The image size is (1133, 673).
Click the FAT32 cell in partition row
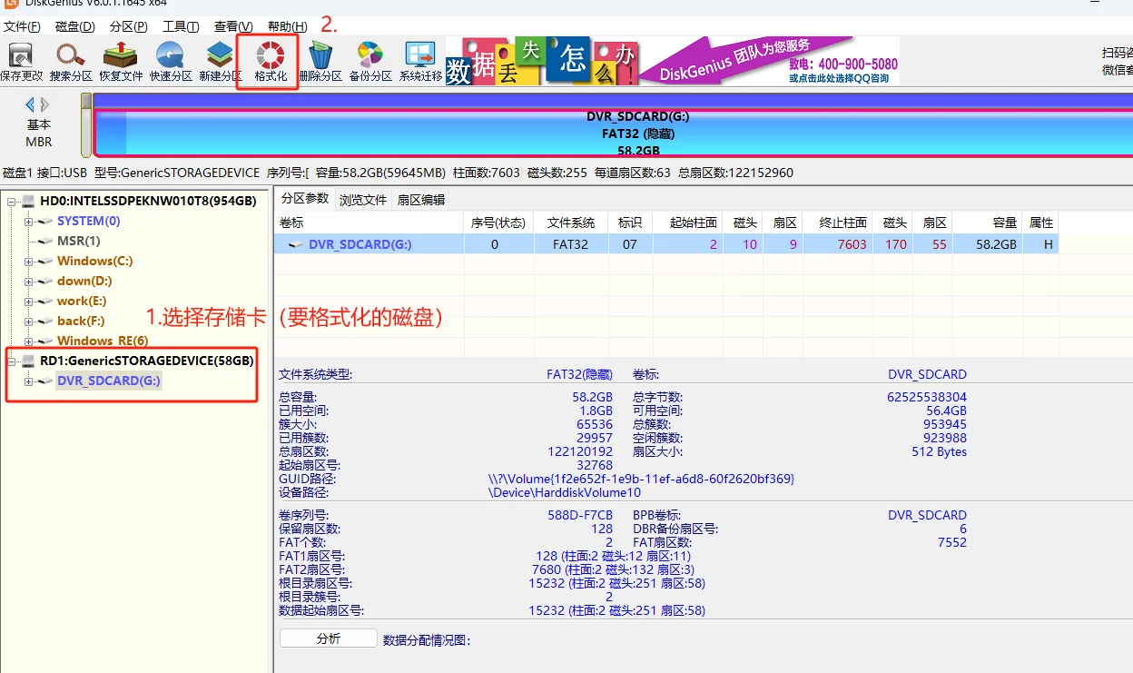coord(571,244)
